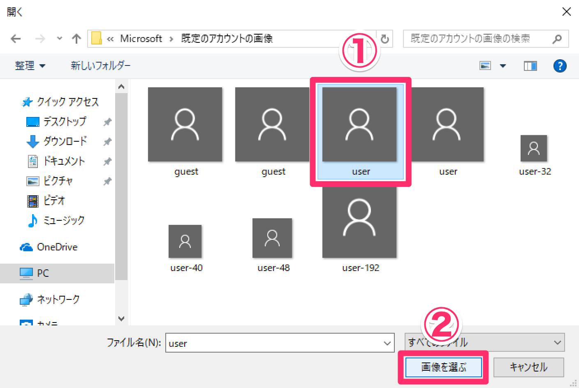Click the forward navigation arrow
The height and width of the screenshot is (388, 579).
[x=40, y=39]
